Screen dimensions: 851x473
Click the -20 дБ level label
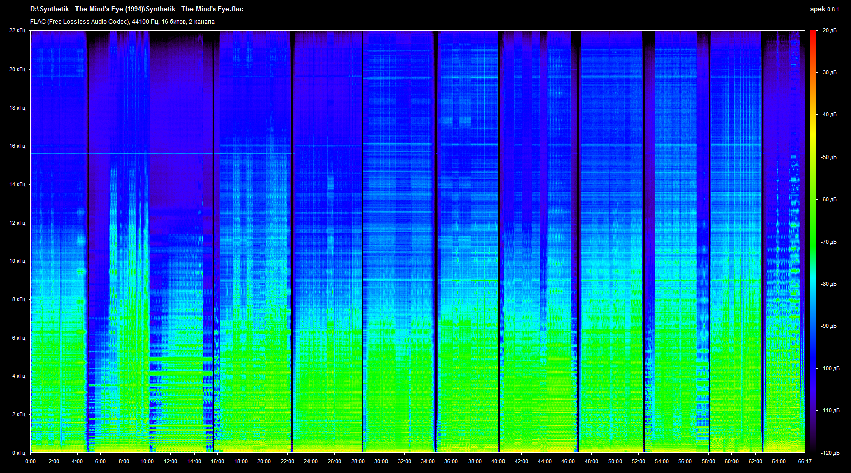pos(829,30)
